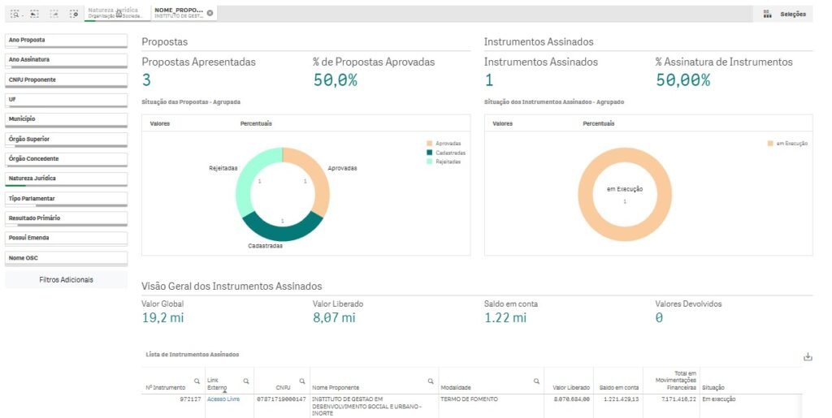Search in the Modalidade column

tap(536, 381)
